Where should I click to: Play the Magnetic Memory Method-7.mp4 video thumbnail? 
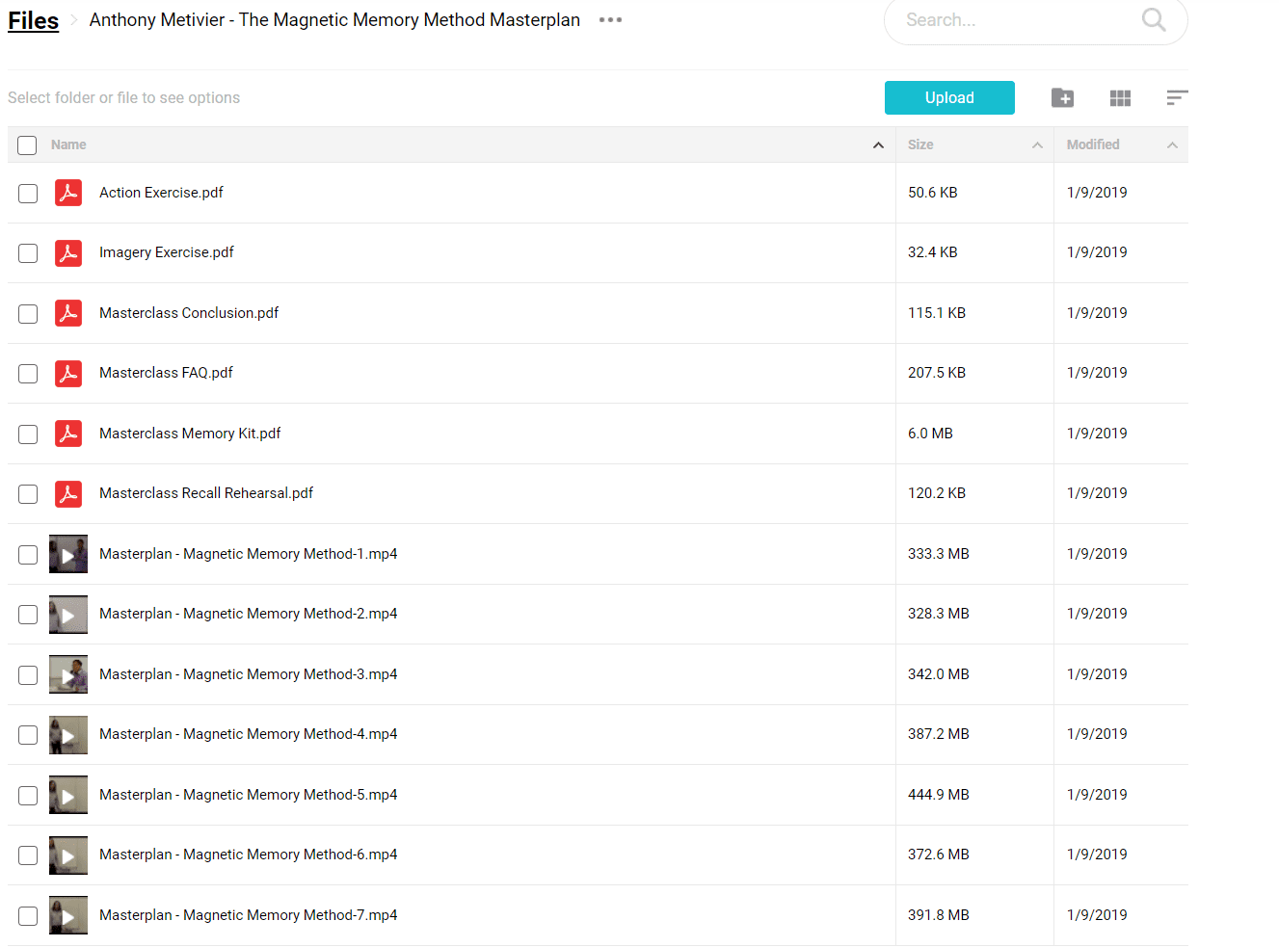68,915
